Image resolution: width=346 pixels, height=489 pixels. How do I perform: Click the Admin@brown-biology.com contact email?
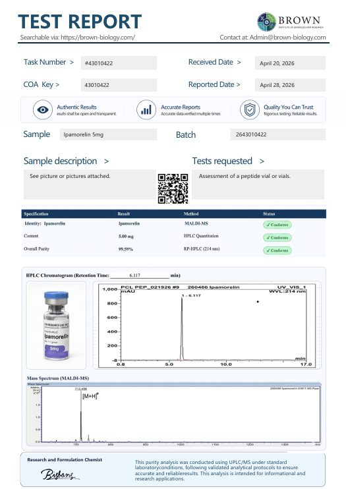(x=287, y=38)
